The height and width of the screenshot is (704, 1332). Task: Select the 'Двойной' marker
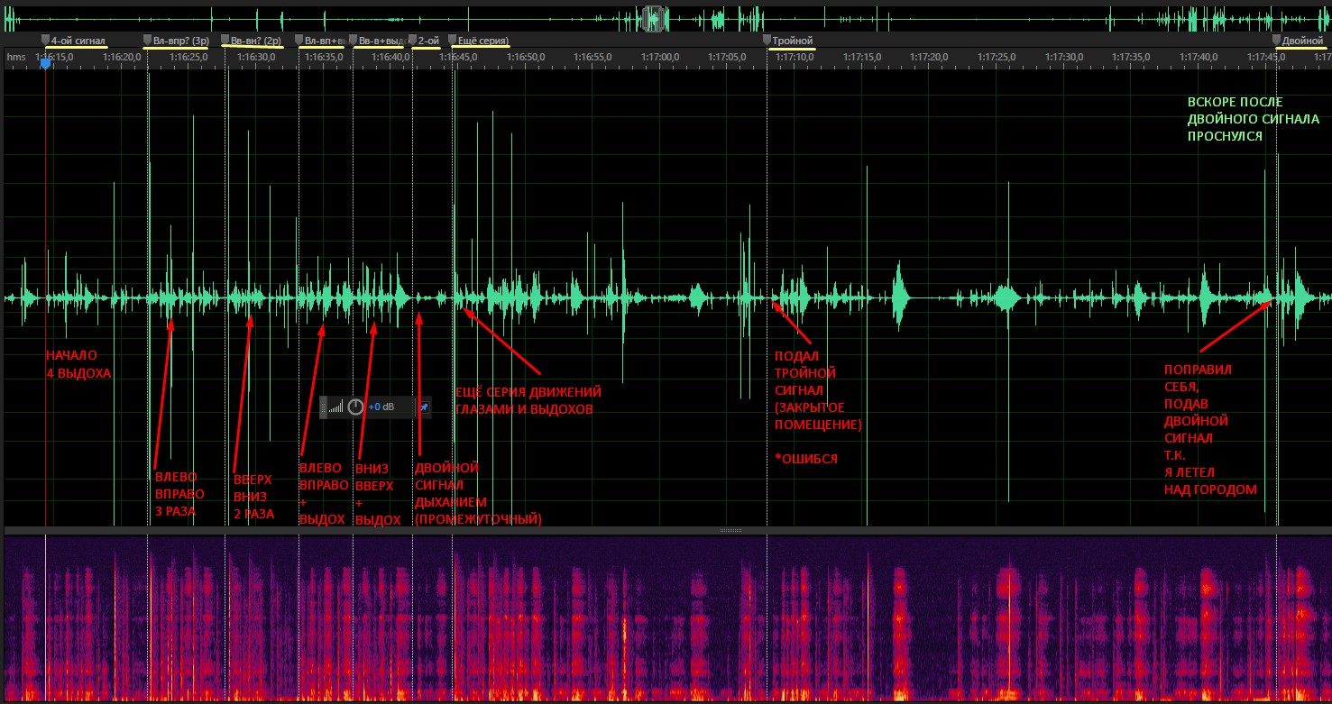1298,41
